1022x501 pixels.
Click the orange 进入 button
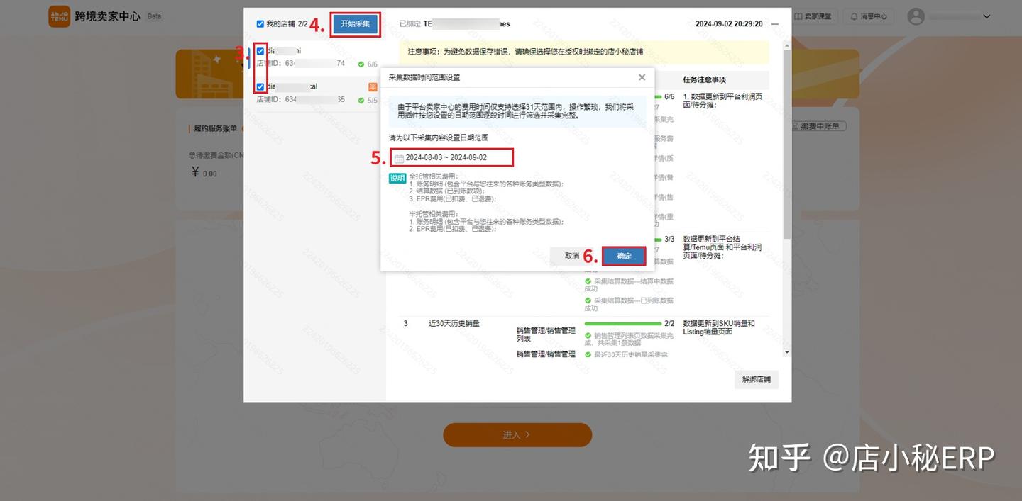pos(517,434)
